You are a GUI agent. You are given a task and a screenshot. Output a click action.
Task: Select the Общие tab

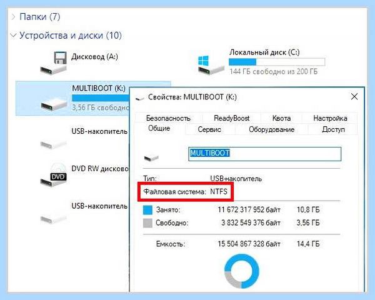pos(159,129)
